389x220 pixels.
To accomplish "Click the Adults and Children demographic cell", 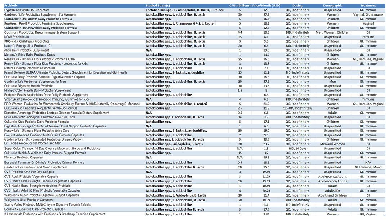I will [x=332, y=196].
